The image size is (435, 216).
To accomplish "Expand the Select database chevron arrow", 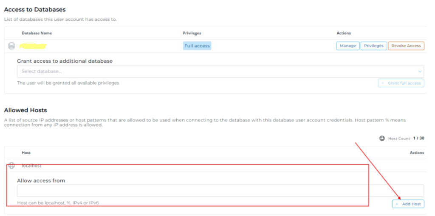I will (420, 71).
